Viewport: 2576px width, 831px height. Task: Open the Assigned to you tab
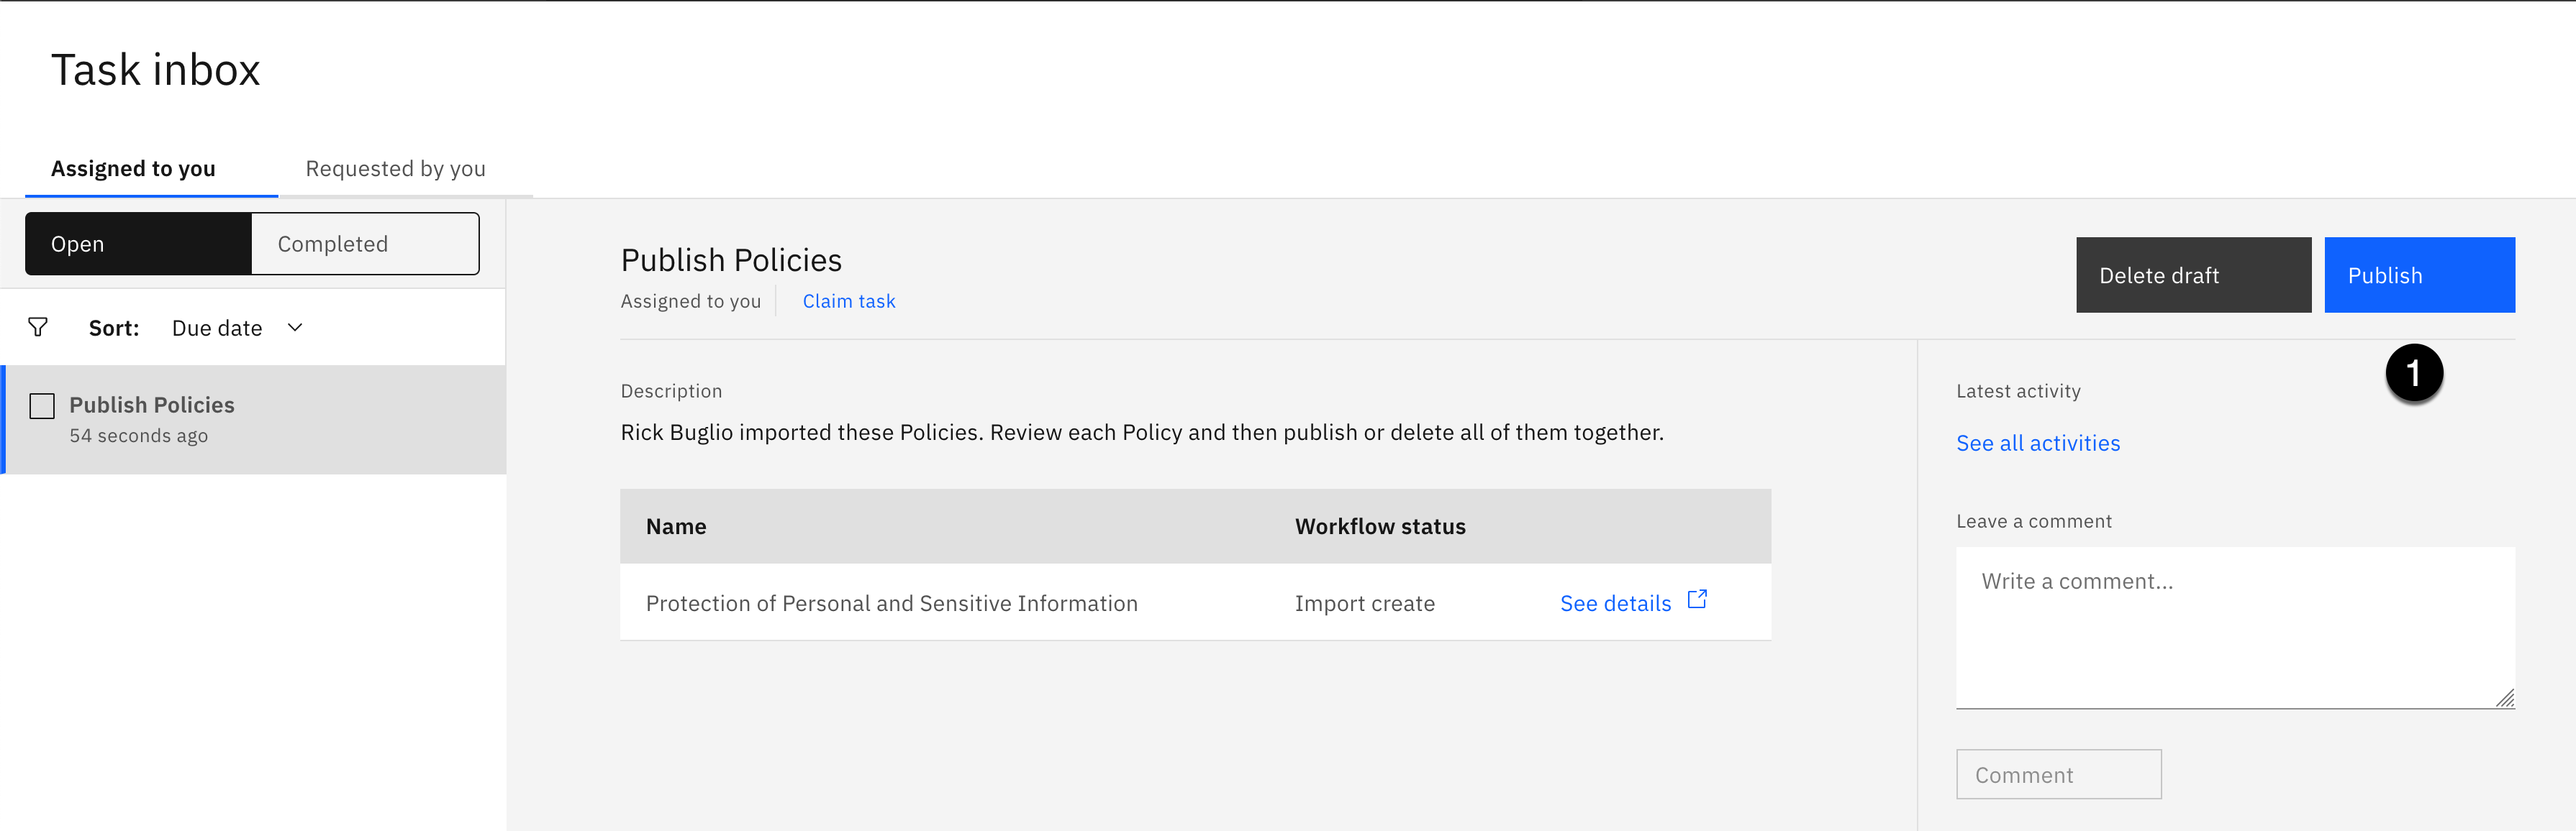pyautogui.click(x=133, y=169)
